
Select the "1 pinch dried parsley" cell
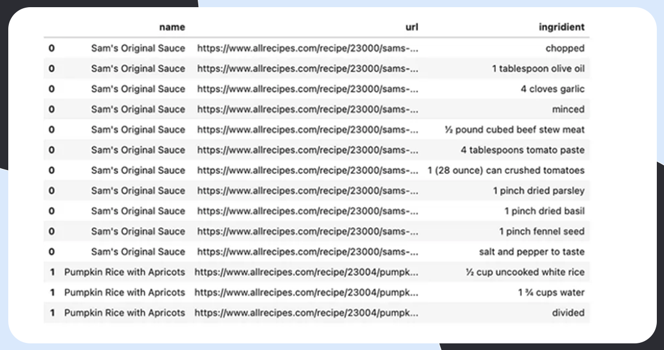pos(539,190)
